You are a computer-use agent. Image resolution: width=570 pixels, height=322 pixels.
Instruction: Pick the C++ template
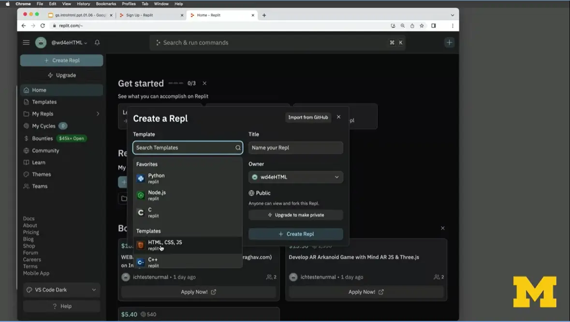(x=188, y=262)
